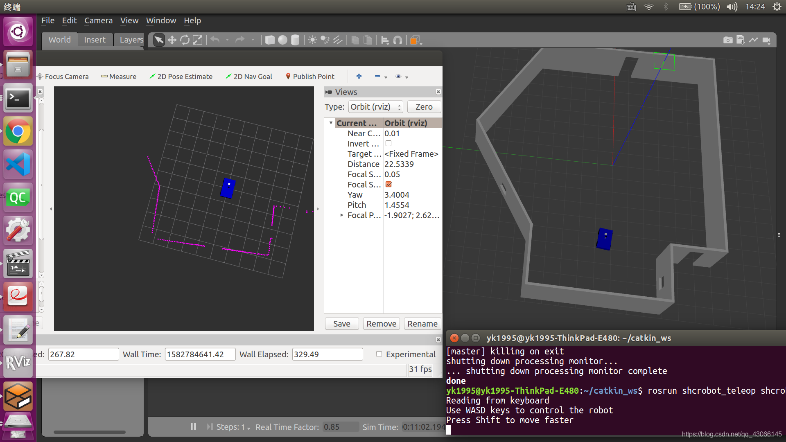Select the Gazebo translate mode tool
The image size is (786, 442).
click(x=172, y=40)
